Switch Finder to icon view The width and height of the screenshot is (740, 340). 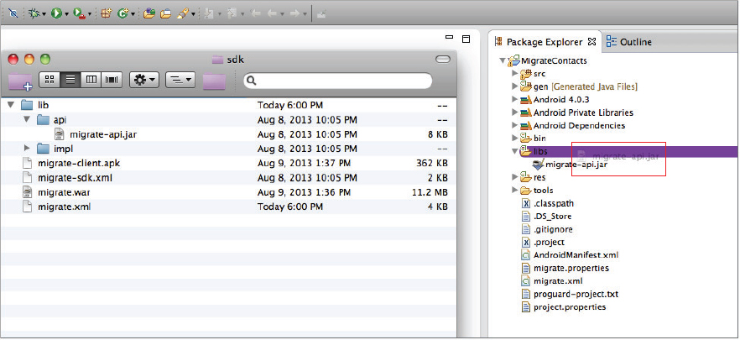50,80
